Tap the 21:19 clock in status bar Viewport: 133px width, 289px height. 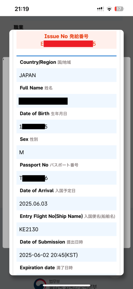tap(22, 9)
